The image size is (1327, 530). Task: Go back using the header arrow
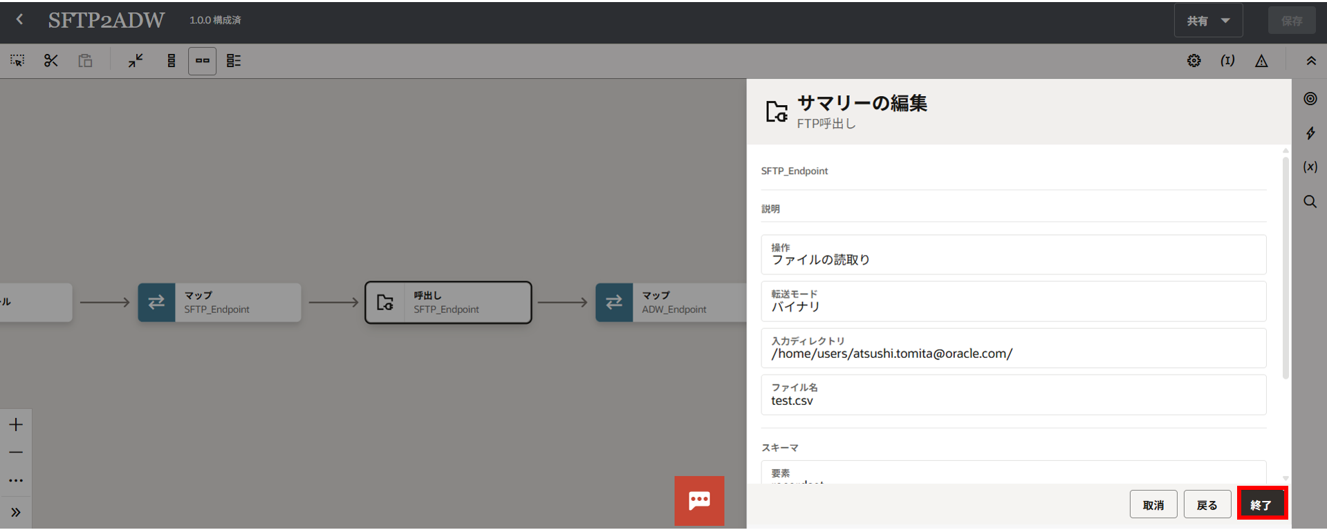point(19,20)
